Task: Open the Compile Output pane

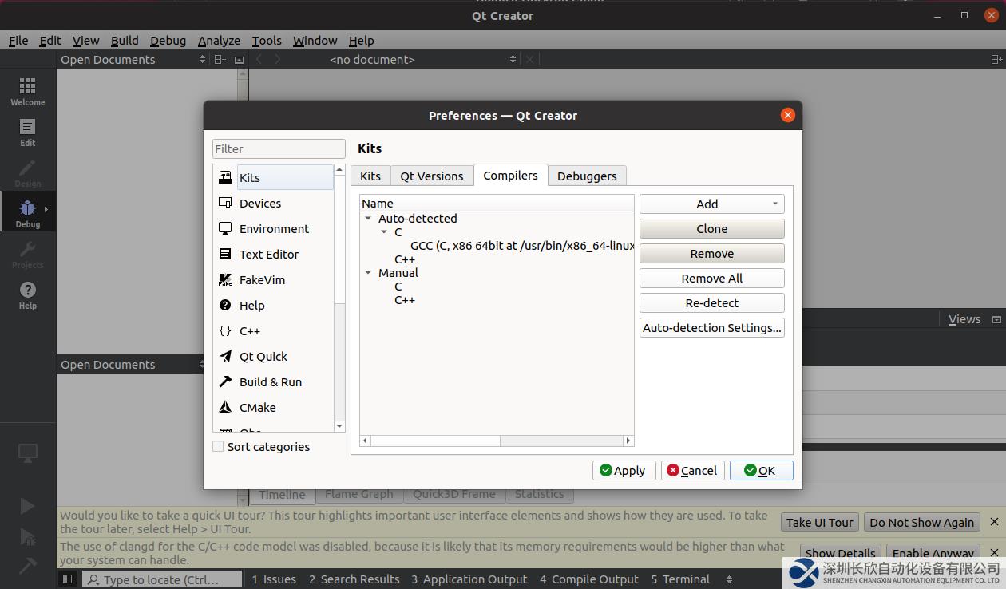Action: [x=589, y=579]
